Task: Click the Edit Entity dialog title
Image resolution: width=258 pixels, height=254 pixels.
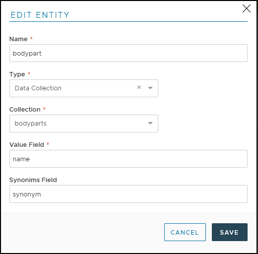Action: pyautogui.click(x=40, y=15)
